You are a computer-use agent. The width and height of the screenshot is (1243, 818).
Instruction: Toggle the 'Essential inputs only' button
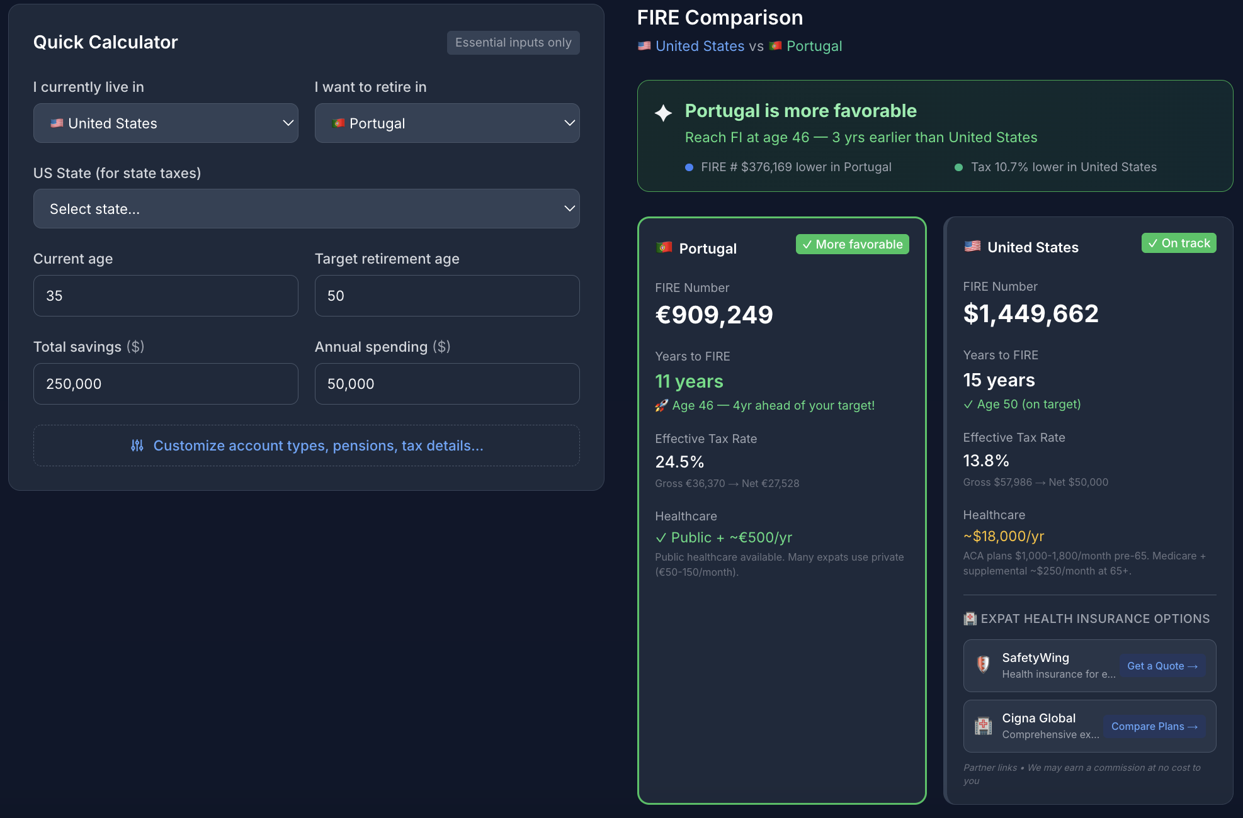coord(513,43)
